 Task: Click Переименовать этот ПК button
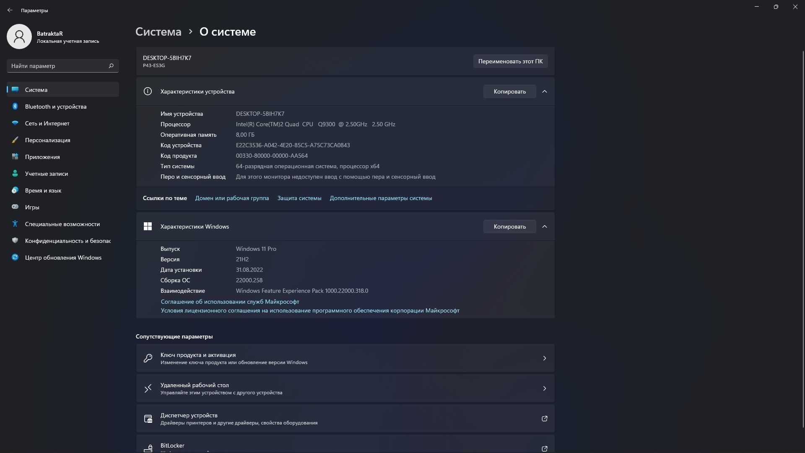point(510,61)
